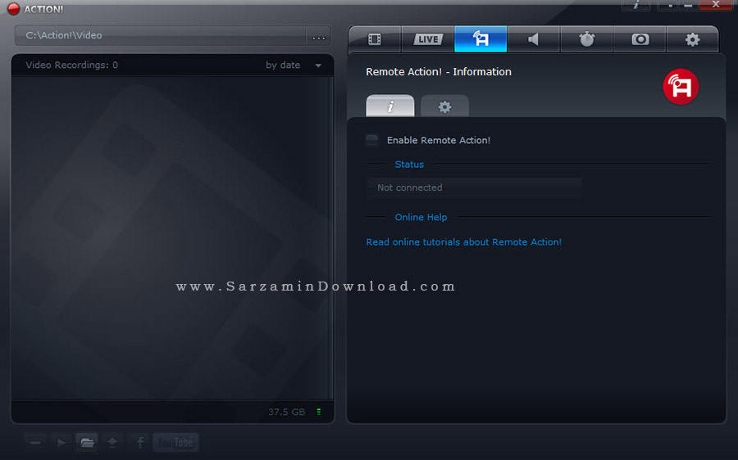738x460 pixels.
Task: Select the Remote Action! settings gear sub-tab
Action: tap(444, 106)
